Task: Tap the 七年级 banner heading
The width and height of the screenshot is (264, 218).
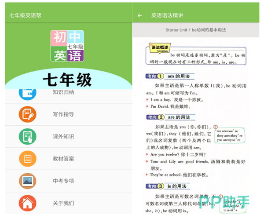Action: tap(67, 80)
